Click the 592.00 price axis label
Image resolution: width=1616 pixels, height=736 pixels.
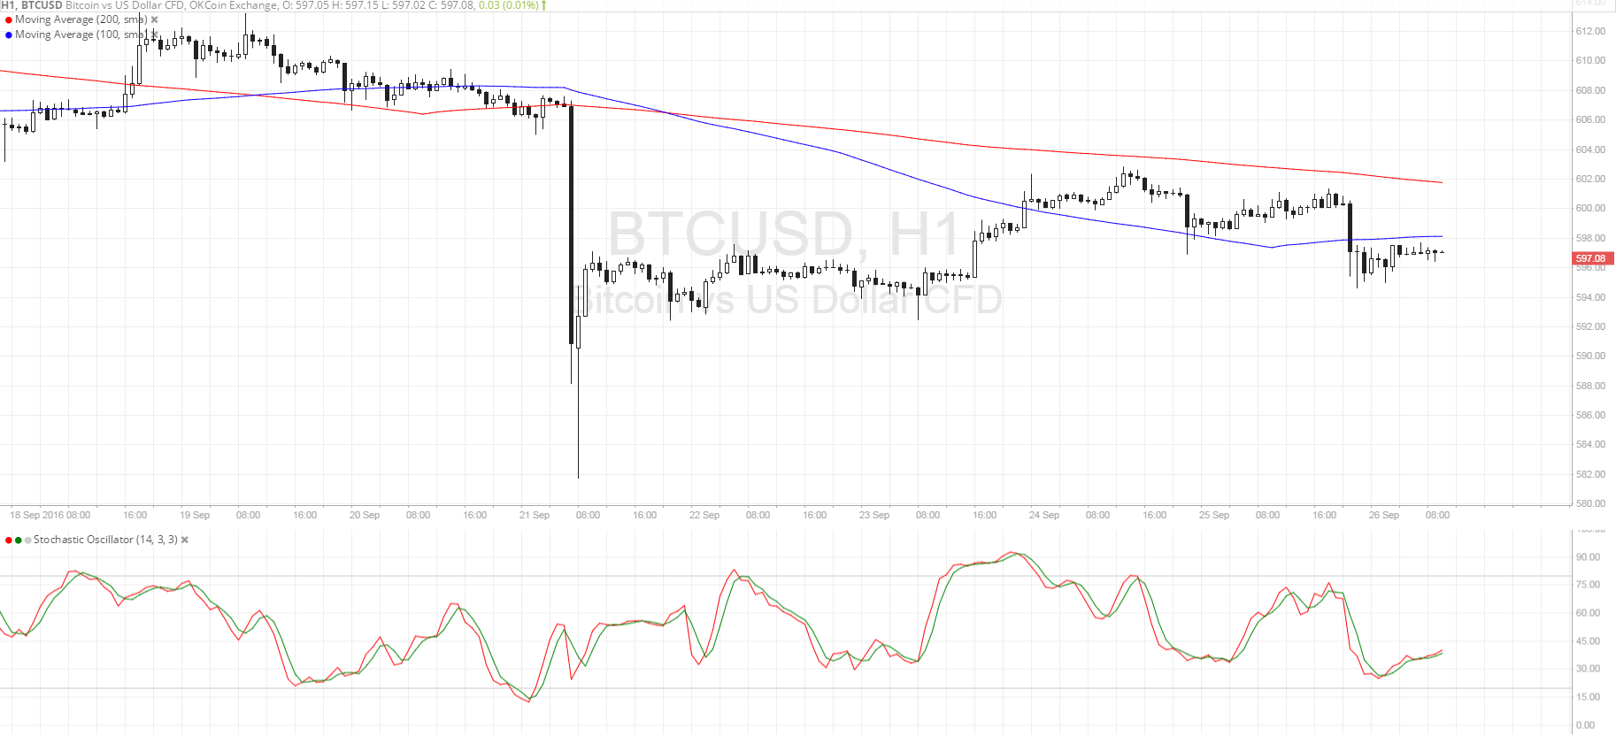coord(1590,326)
